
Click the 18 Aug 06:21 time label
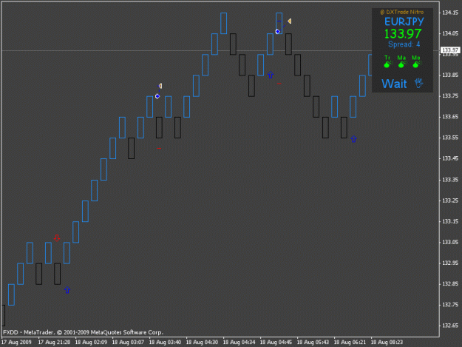click(x=350, y=343)
